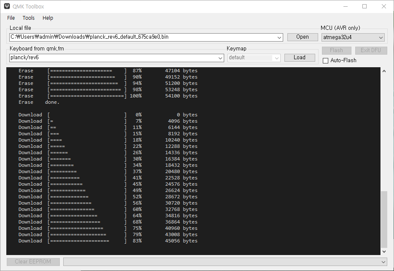Open the Tools menu

(x=28, y=18)
